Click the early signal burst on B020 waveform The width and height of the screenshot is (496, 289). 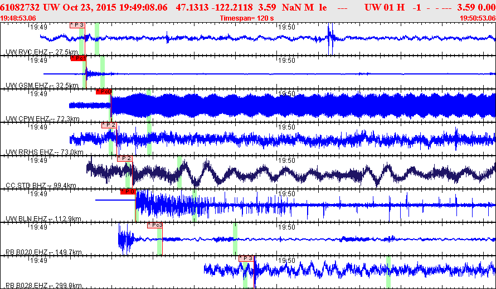coord(126,239)
